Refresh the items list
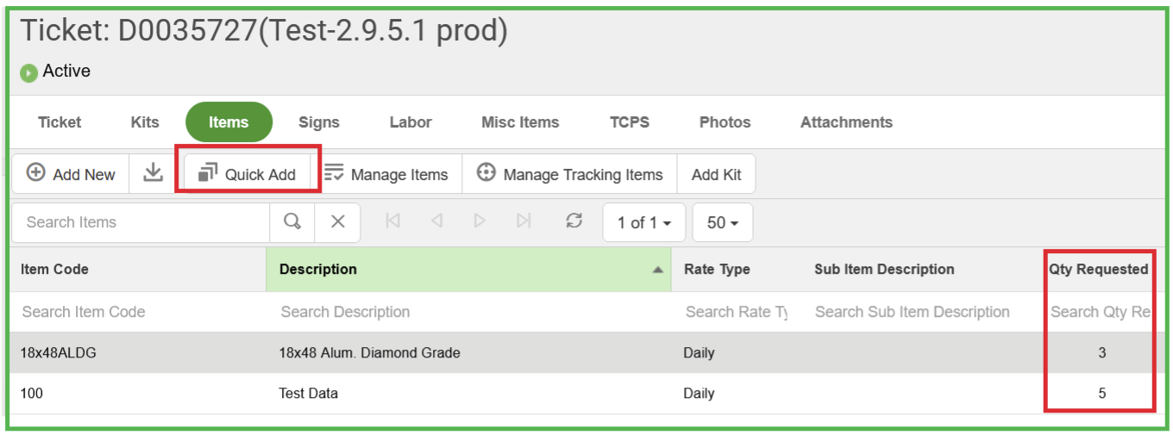The height and width of the screenshot is (435, 1173). click(x=574, y=221)
